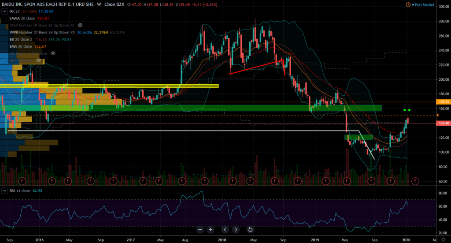Toggle visibility of the Lin Reg indicator
This screenshot has height=243, width=451.
tap(53, 53)
